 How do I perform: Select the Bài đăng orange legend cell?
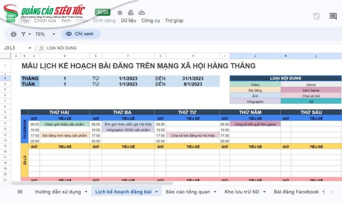coord(255,90)
